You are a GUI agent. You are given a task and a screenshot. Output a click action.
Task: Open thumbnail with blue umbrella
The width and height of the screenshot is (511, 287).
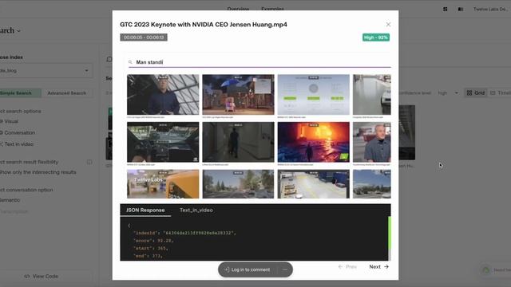[x=238, y=94]
